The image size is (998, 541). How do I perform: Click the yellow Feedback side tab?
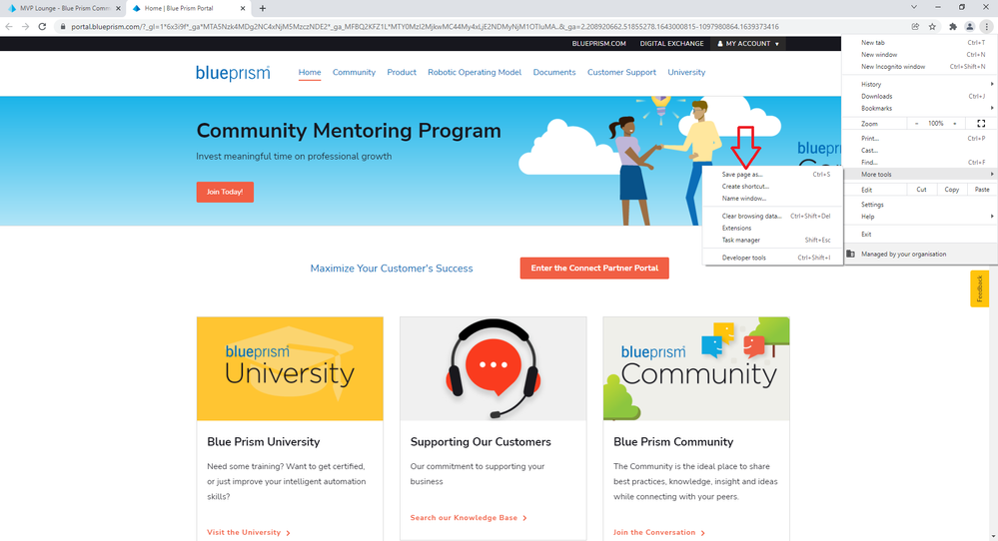[980, 288]
